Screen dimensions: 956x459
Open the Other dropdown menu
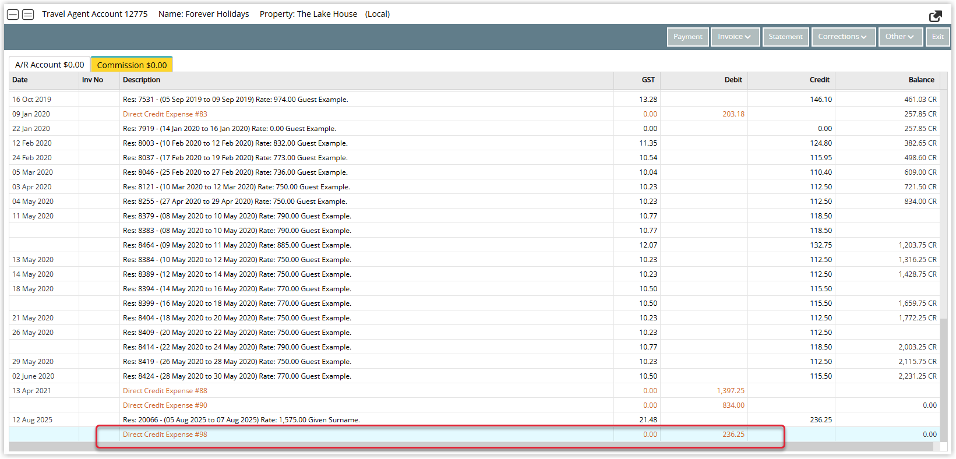tap(900, 37)
